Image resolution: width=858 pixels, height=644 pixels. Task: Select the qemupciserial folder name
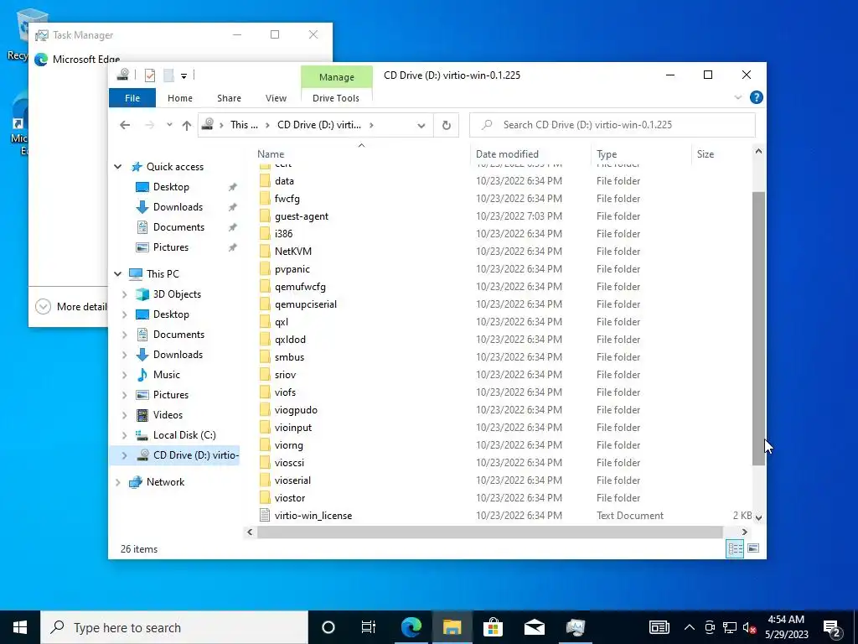click(305, 304)
